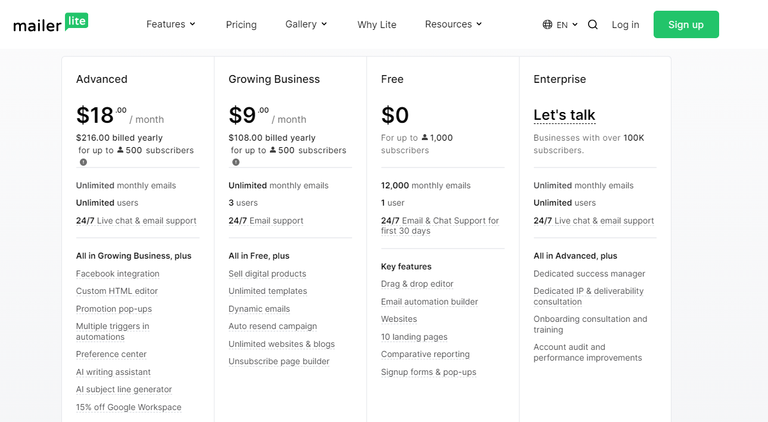The height and width of the screenshot is (422, 768).
Task: Go to the Pricing page
Action: click(241, 24)
